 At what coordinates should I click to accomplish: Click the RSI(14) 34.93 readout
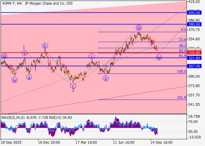61,117
